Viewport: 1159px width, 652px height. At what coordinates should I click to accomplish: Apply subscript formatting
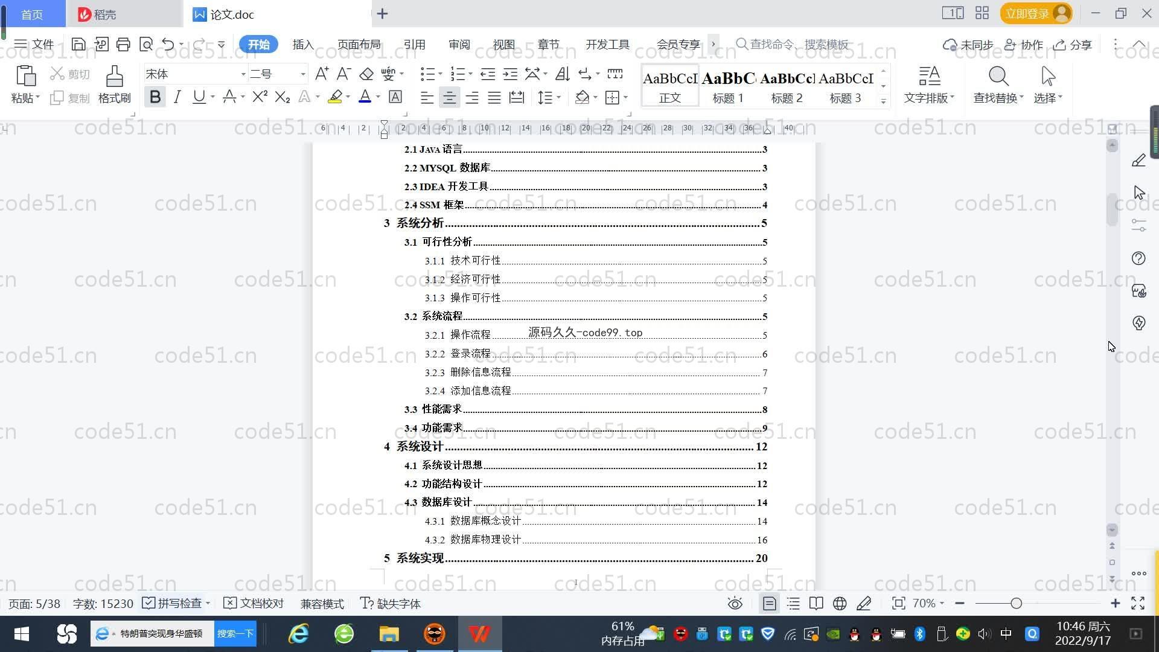point(283,97)
